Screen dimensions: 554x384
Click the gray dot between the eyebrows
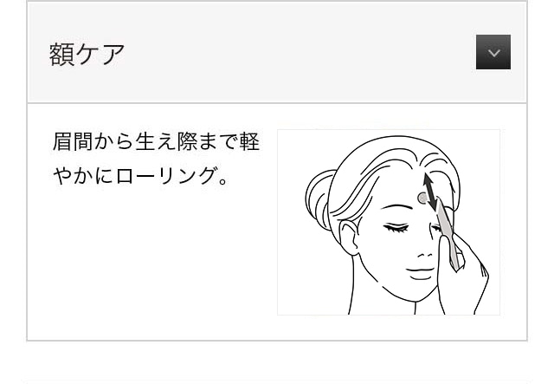pyautogui.click(x=422, y=199)
